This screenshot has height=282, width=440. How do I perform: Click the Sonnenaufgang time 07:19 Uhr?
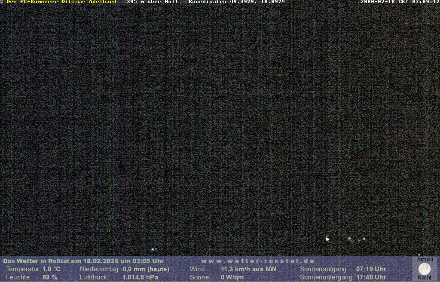371,269
